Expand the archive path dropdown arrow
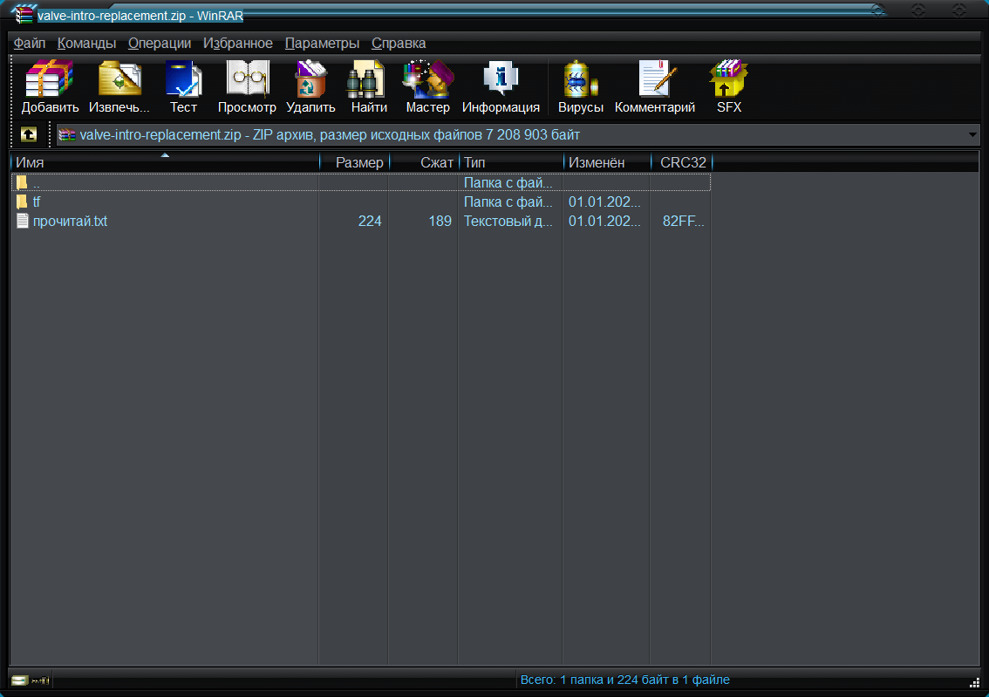 point(972,134)
